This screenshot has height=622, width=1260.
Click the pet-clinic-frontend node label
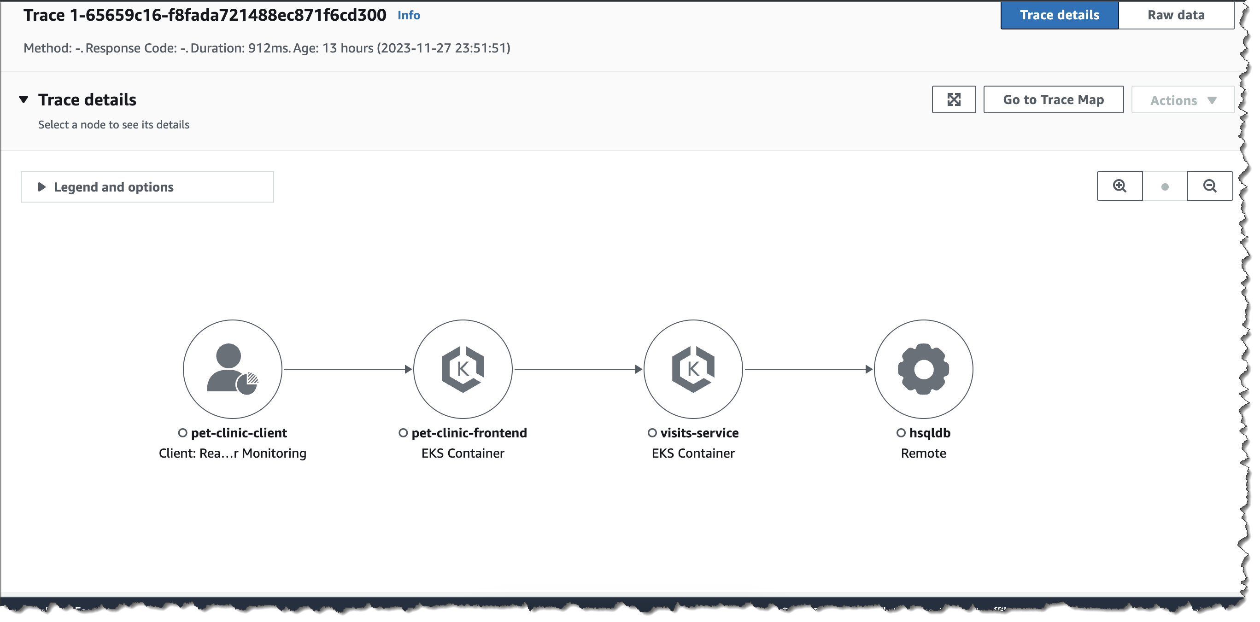coord(469,433)
